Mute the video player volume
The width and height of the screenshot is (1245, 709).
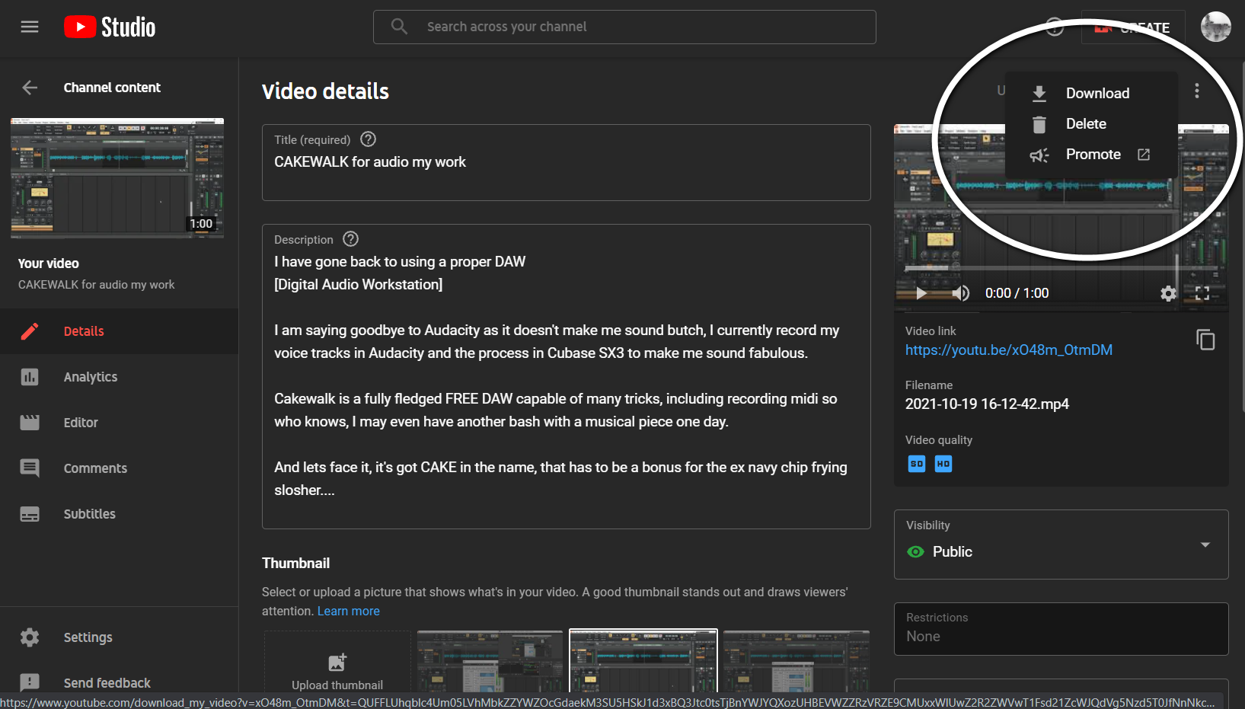(961, 293)
